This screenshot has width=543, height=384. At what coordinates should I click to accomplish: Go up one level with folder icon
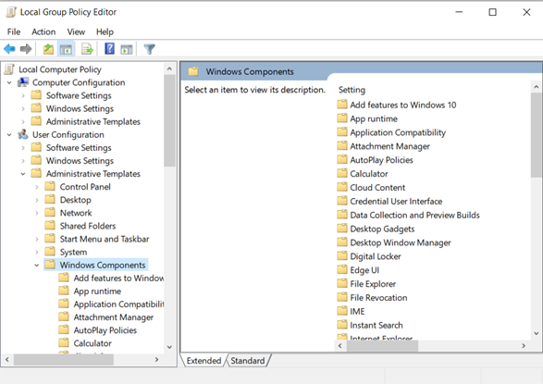tap(48, 49)
